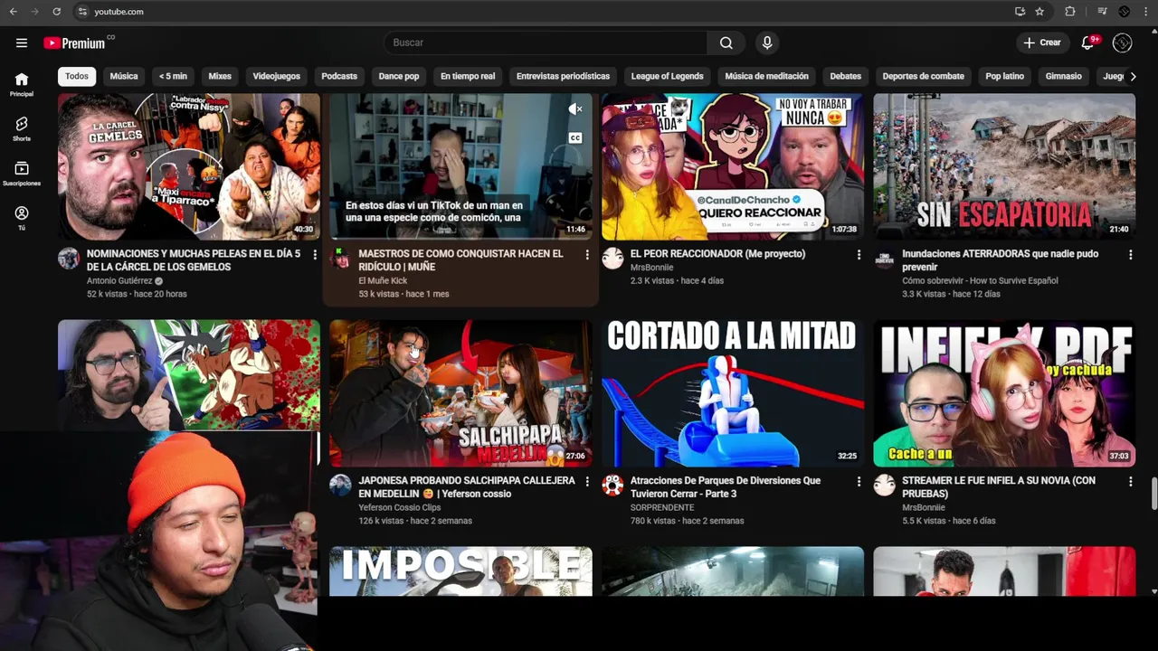This screenshot has width=1158, height=651.
Task: Select the Deportes de combate chip
Action: click(923, 76)
